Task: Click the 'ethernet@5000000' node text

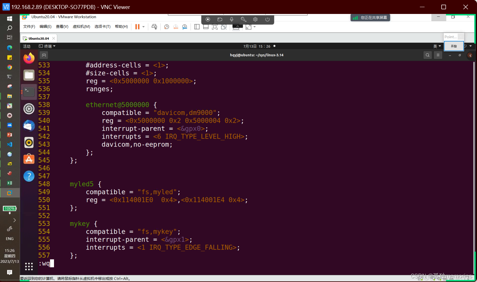Action: 117,105
